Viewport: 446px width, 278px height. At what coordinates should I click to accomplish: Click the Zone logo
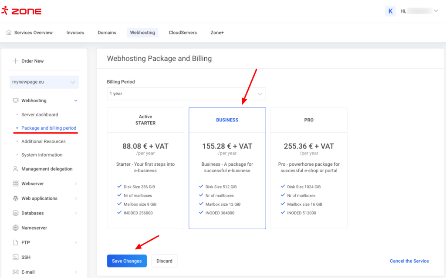(x=21, y=11)
